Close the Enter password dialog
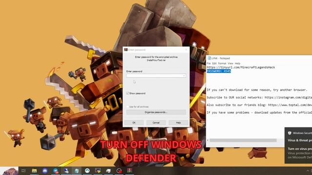Image resolution: width=312 pixels, height=175 pixels. (186, 50)
